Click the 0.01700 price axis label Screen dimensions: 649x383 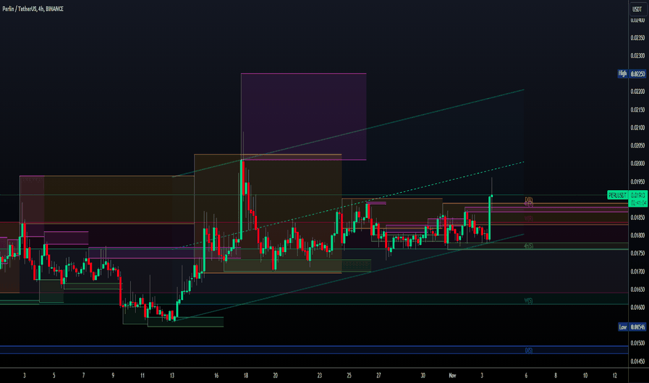637,272
